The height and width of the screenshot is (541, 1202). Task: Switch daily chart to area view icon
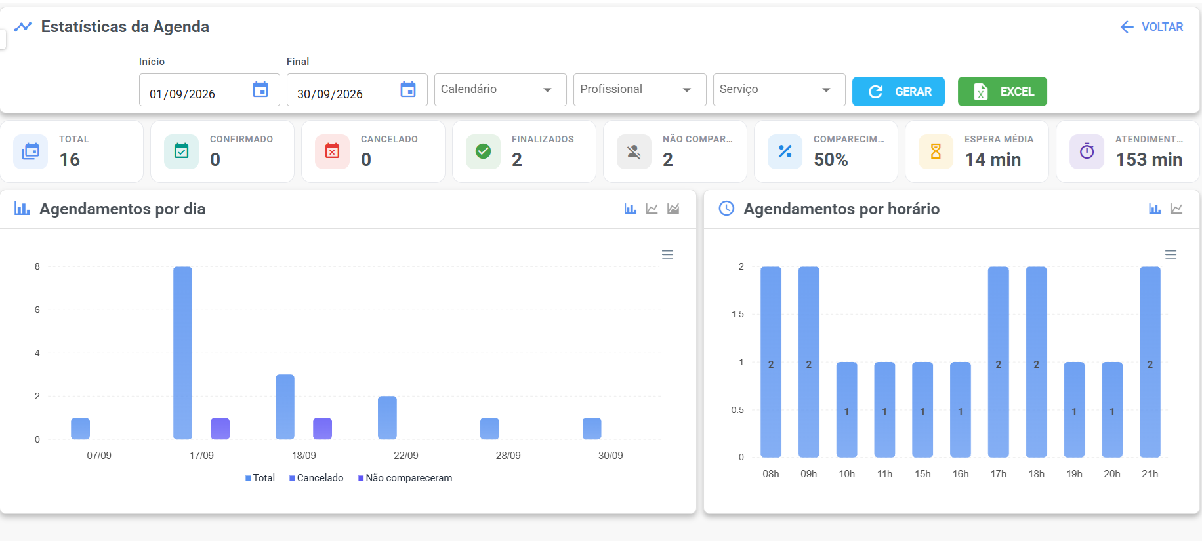(673, 209)
